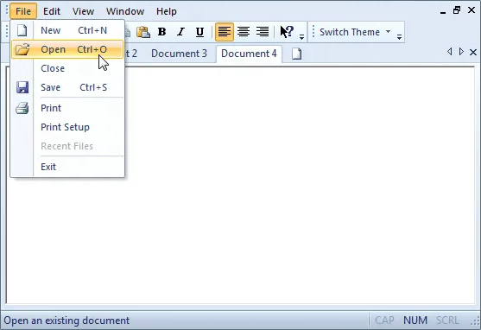This screenshot has width=481, height=330.
Task: Click the floppy disk Save icon
Action: pos(22,87)
